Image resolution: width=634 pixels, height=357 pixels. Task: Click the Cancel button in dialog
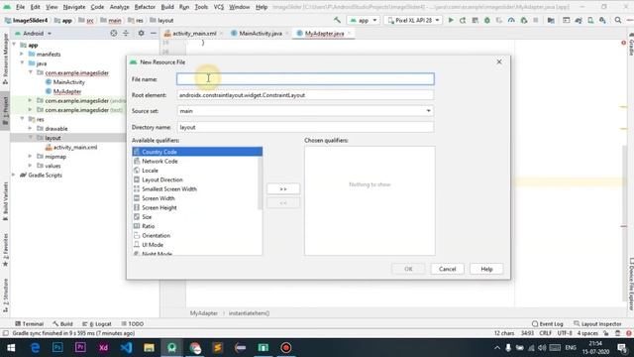447,269
